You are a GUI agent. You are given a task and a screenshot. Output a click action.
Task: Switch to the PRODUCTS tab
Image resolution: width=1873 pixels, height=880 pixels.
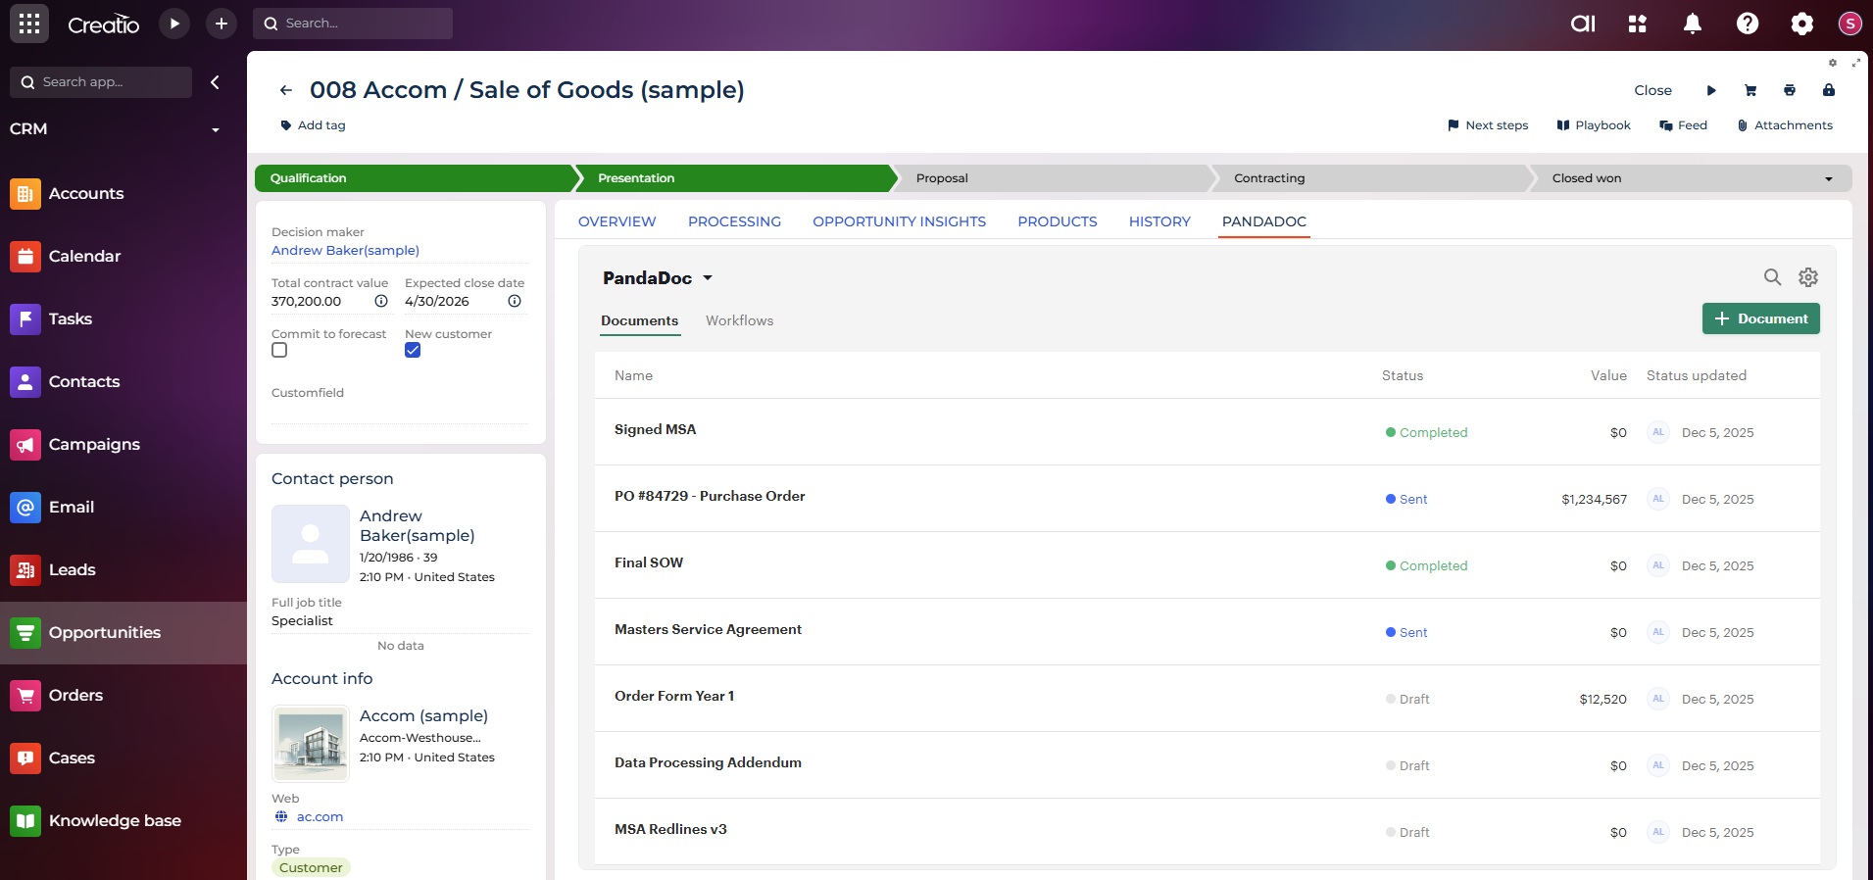(1057, 221)
